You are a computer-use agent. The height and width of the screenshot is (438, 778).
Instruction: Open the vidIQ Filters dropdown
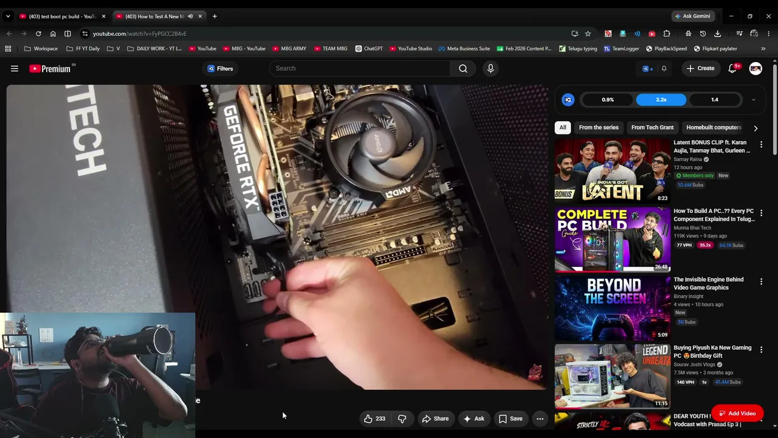point(220,69)
